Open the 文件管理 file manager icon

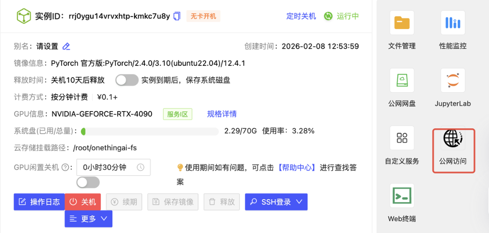(x=402, y=23)
